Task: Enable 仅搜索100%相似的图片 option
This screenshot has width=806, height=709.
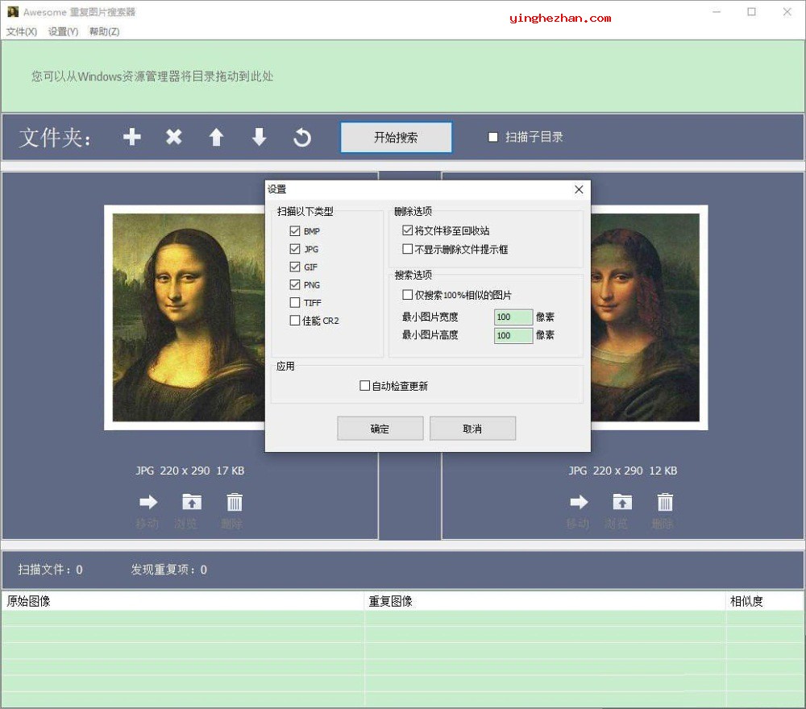Action: (x=407, y=295)
